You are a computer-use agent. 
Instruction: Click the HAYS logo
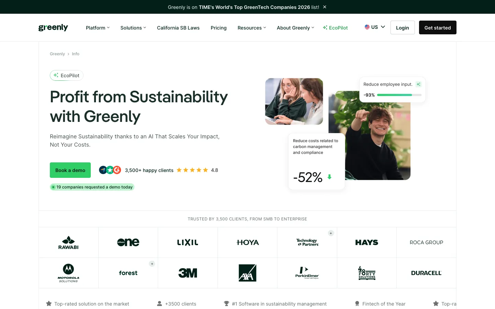pyautogui.click(x=367, y=242)
